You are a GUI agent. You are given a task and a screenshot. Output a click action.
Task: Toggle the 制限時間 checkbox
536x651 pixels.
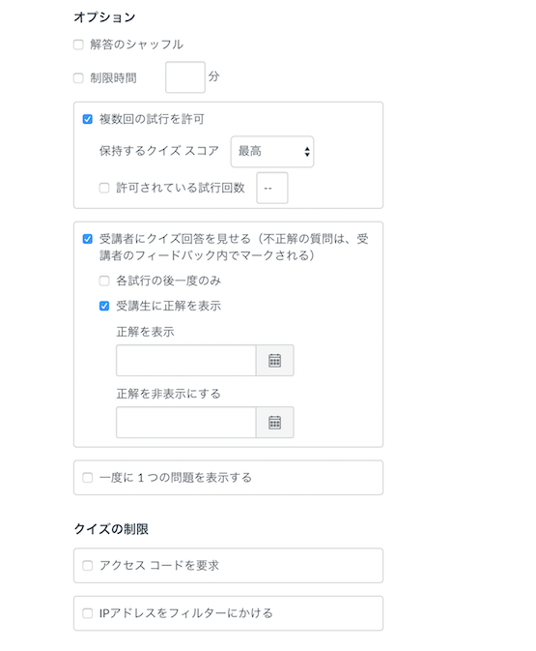(x=78, y=78)
